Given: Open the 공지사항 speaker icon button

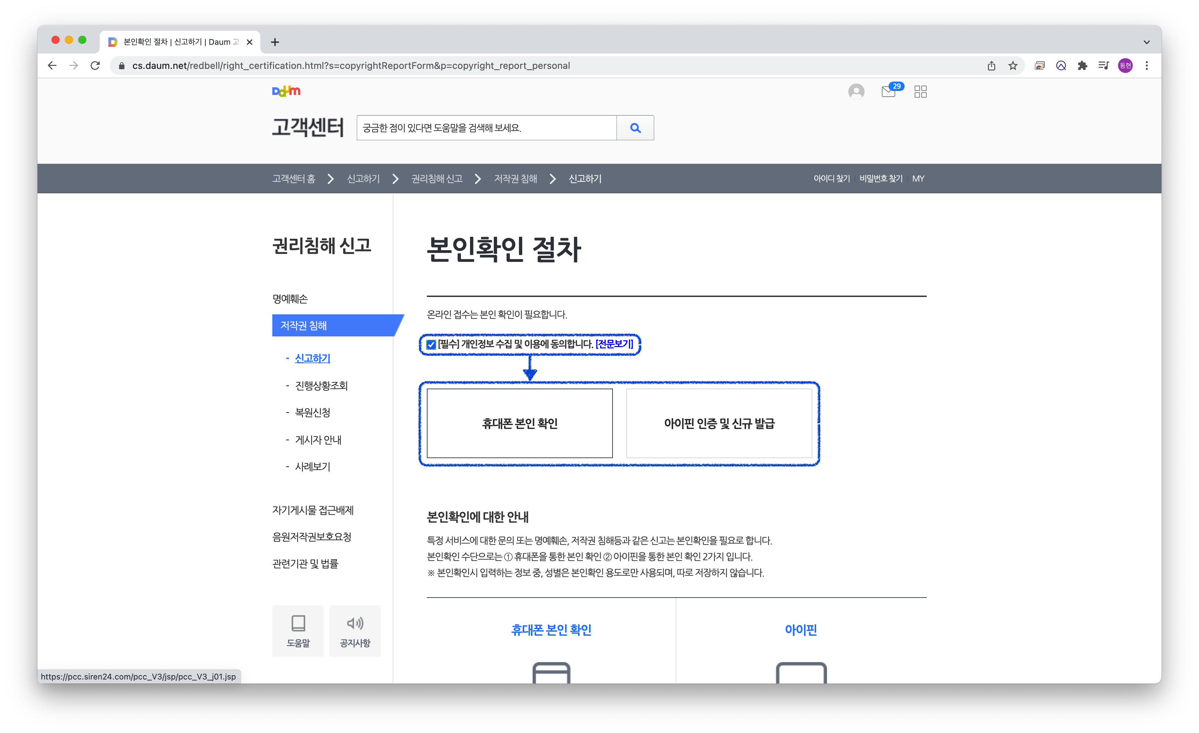Looking at the screenshot, I should [355, 631].
